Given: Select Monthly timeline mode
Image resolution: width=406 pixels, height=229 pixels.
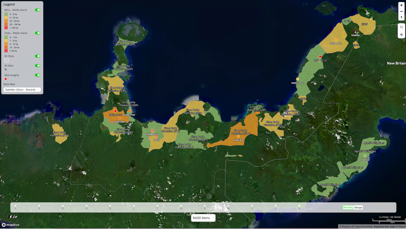Looking at the screenshot, I should 348,207.
